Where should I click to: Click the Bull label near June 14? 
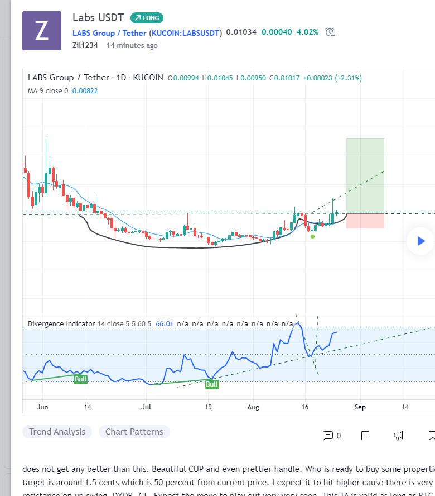[x=81, y=379]
